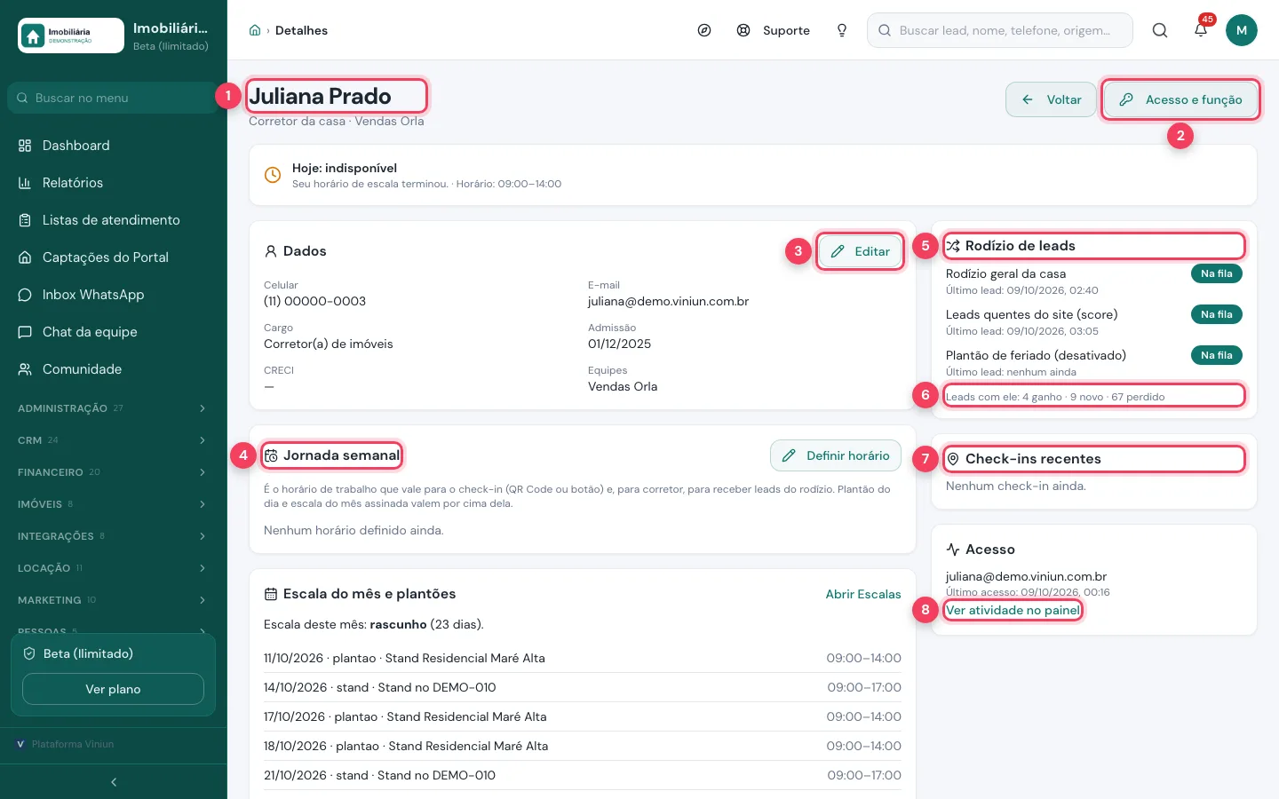
Task: Click the Listas de atendimento clipboard icon
Action: [25, 220]
